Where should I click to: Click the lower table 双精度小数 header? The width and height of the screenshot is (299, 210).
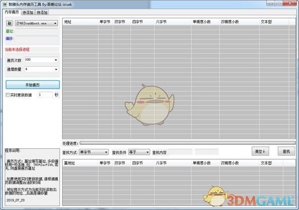click(x=239, y=163)
